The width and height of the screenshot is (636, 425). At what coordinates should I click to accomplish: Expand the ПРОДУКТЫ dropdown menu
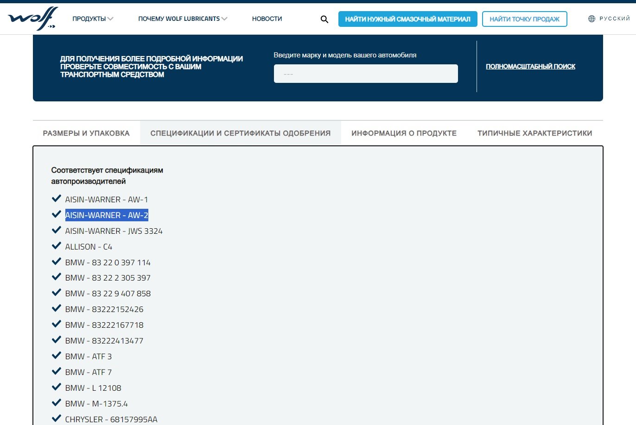[93, 19]
